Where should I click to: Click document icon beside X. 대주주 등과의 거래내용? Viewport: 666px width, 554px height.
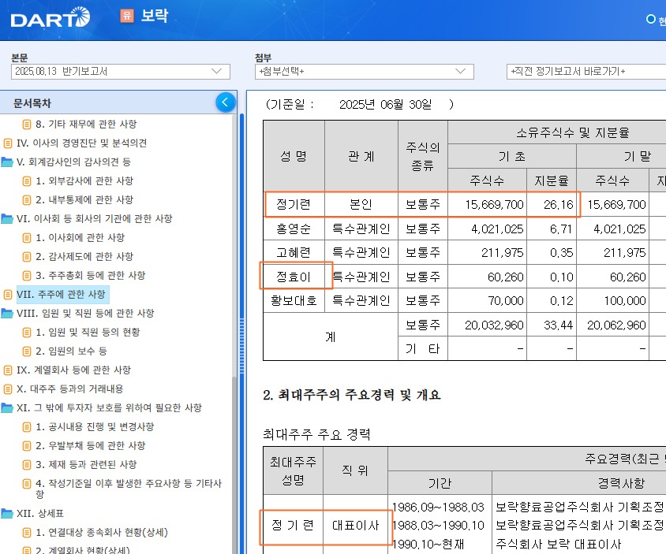(8, 389)
